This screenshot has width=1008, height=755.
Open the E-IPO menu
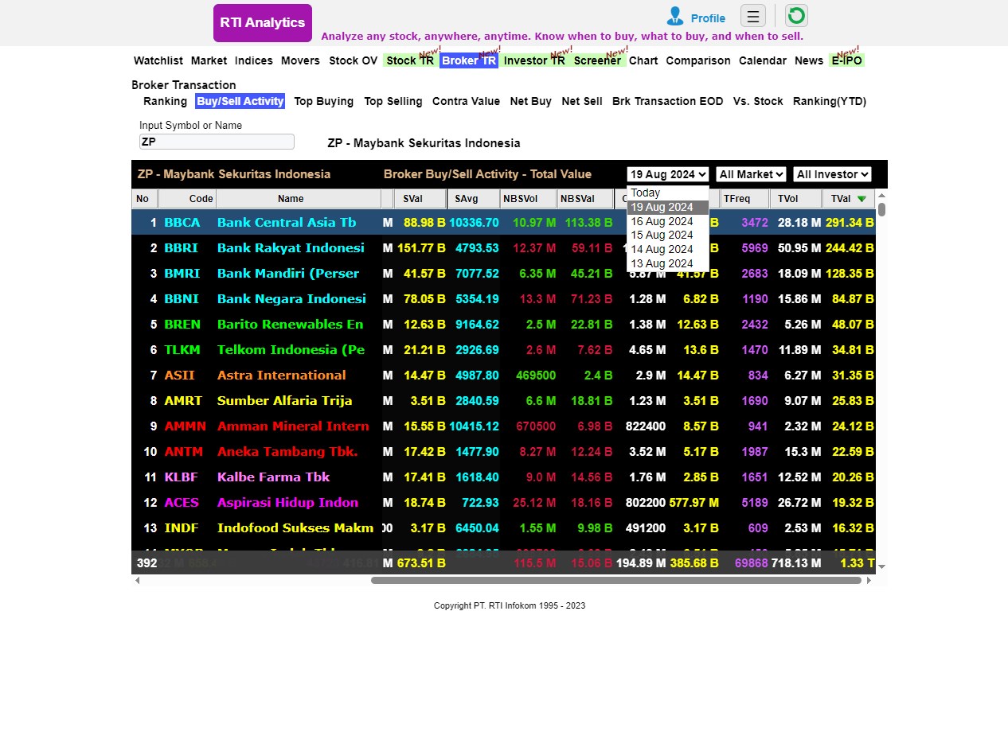click(x=846, y=60)
